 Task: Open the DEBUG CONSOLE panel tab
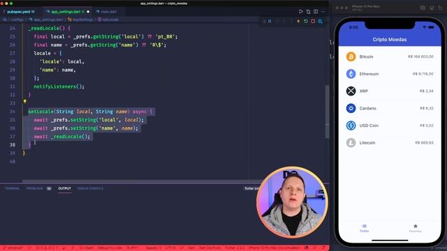(x=90, y=188)
